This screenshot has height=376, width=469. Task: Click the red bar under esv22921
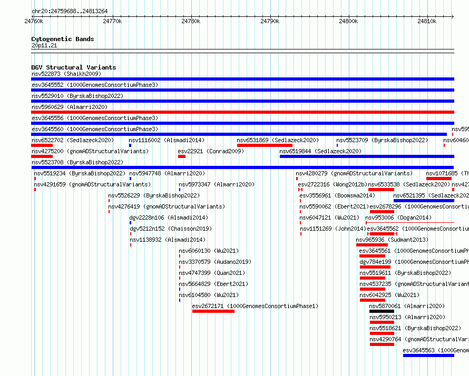pos(182,156)
